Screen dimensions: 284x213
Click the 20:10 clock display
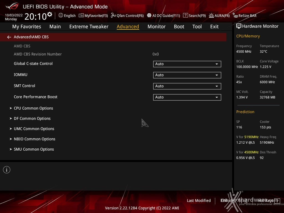tap(35, 16)
